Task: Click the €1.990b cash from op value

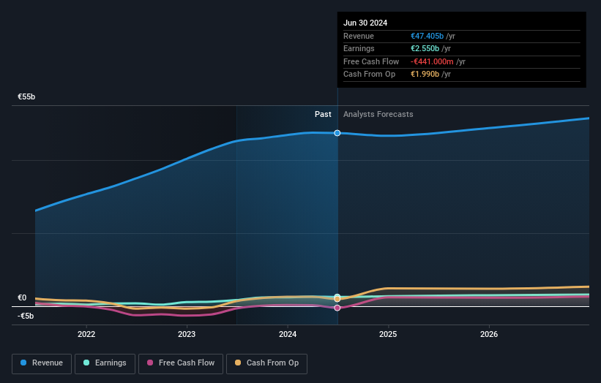Action: (x=425, y=75)
